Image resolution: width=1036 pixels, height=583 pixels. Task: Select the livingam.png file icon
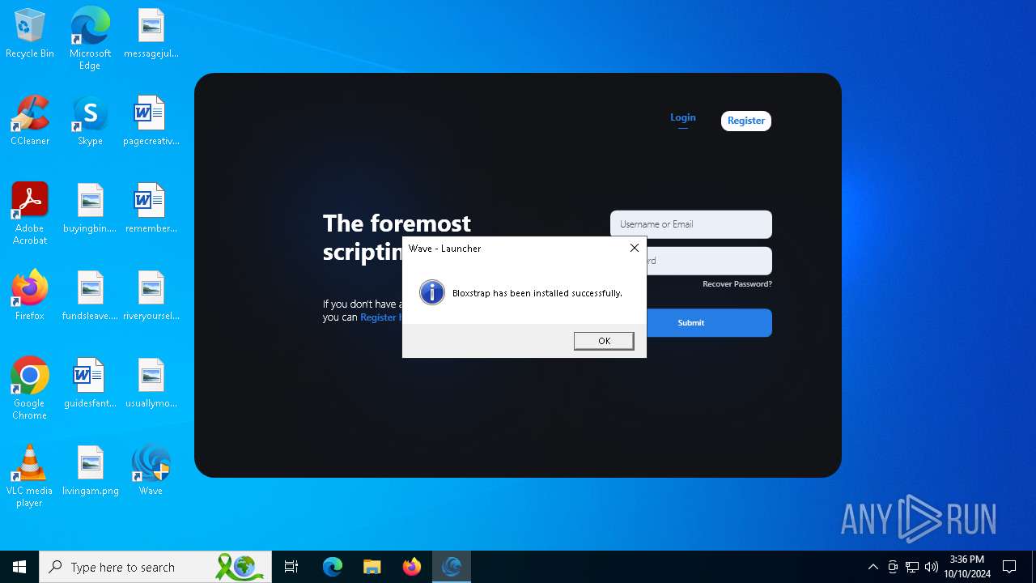90,471
